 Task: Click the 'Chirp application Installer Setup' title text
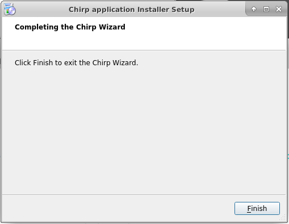pos(132,10)
